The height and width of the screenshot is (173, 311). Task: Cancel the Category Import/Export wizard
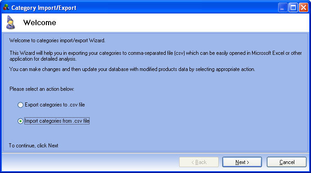tap(287, 162)
